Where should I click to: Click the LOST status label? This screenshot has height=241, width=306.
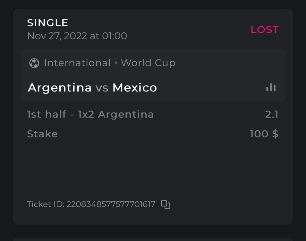pyautogui.click(x=264, y=30)
